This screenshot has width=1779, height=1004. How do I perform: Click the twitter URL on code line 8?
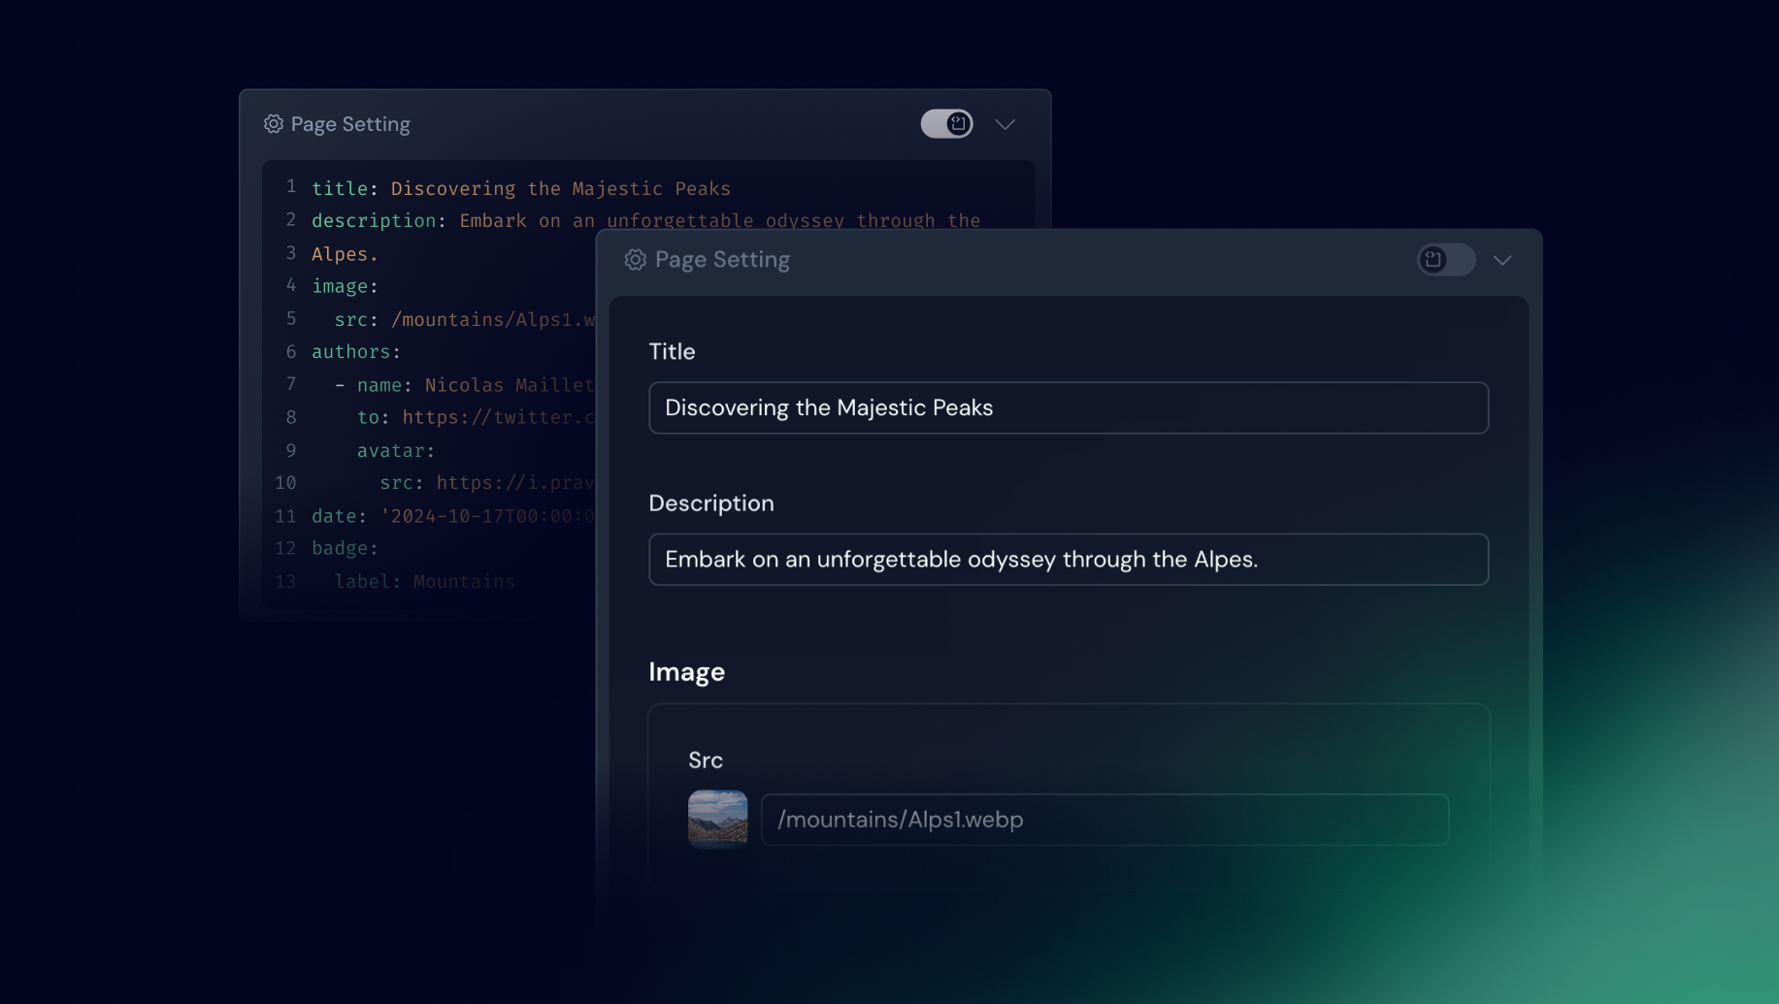[x=495, y=417]
